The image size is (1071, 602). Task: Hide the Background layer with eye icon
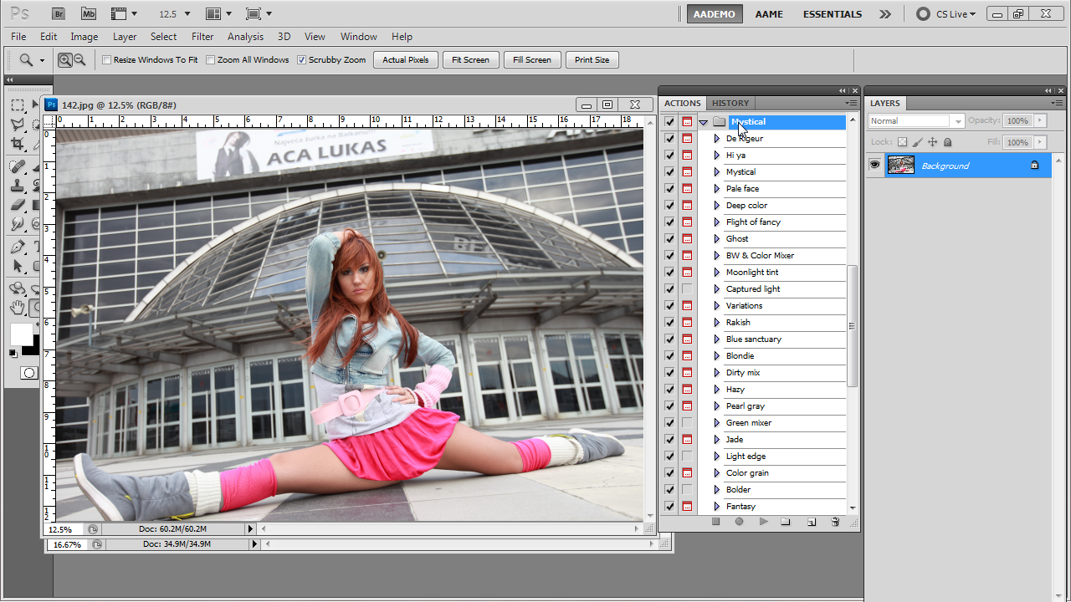[x=874, y=166]
